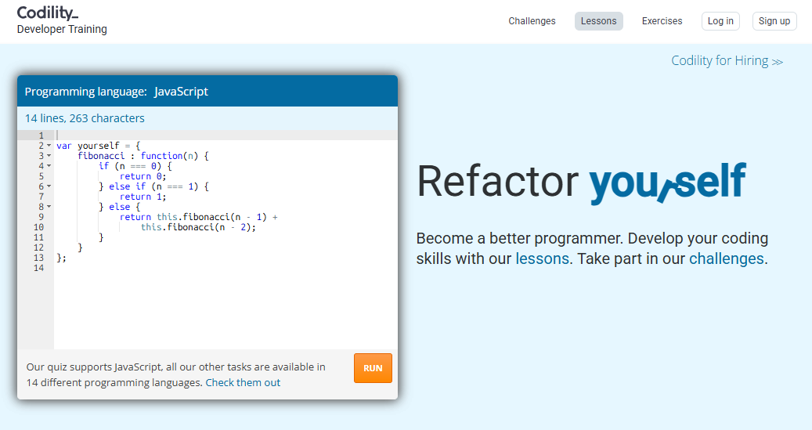Collapse the code fold at line 8
The height and width of the screenshot is (430, 812).
pyautogui.click(x=49, y=207)
